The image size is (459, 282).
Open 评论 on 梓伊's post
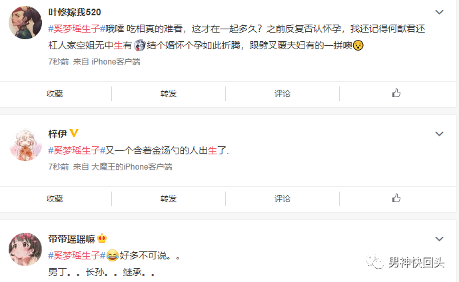pyautogui.click(x=282, y=199)
